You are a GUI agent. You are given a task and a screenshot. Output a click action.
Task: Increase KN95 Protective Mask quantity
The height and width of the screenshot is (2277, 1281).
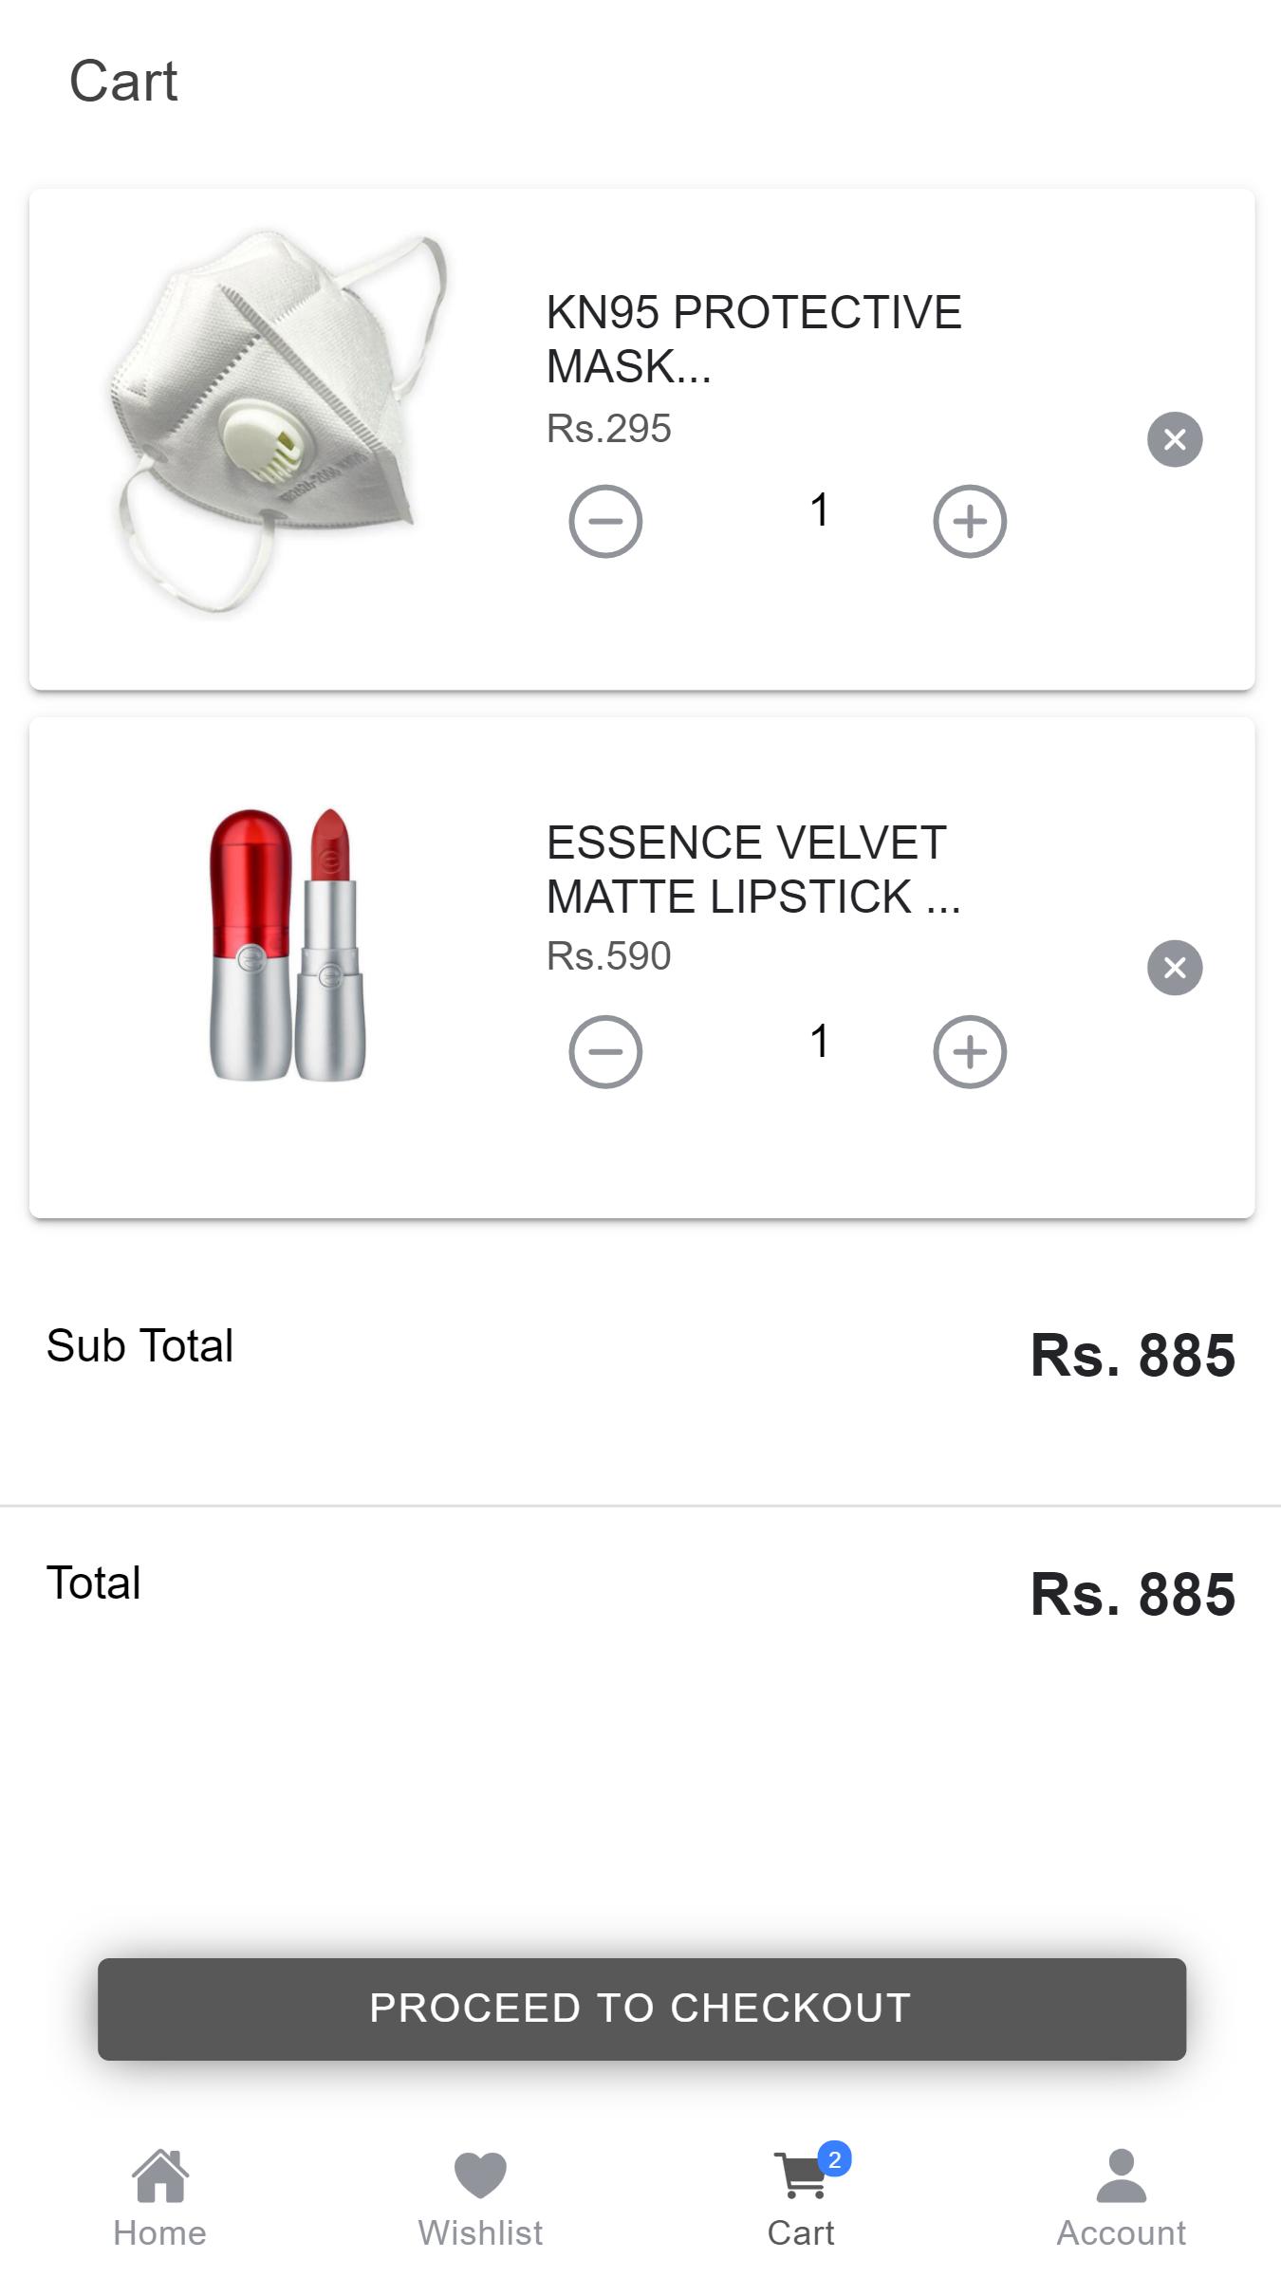point(969,521)
